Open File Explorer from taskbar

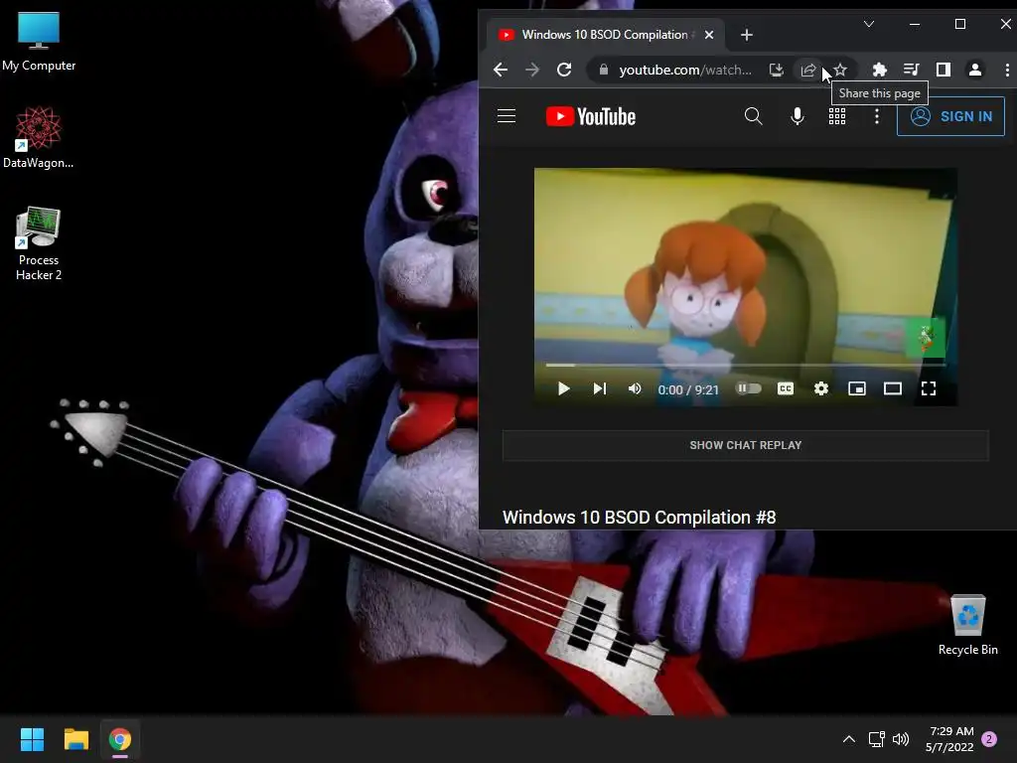click(75, 739)
